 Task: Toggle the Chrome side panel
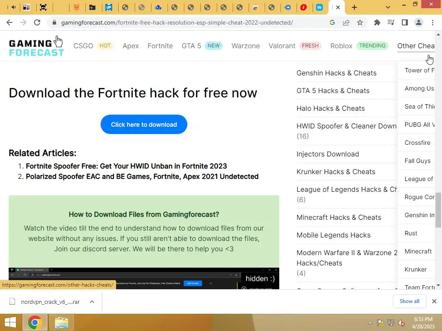pos(405,22)
